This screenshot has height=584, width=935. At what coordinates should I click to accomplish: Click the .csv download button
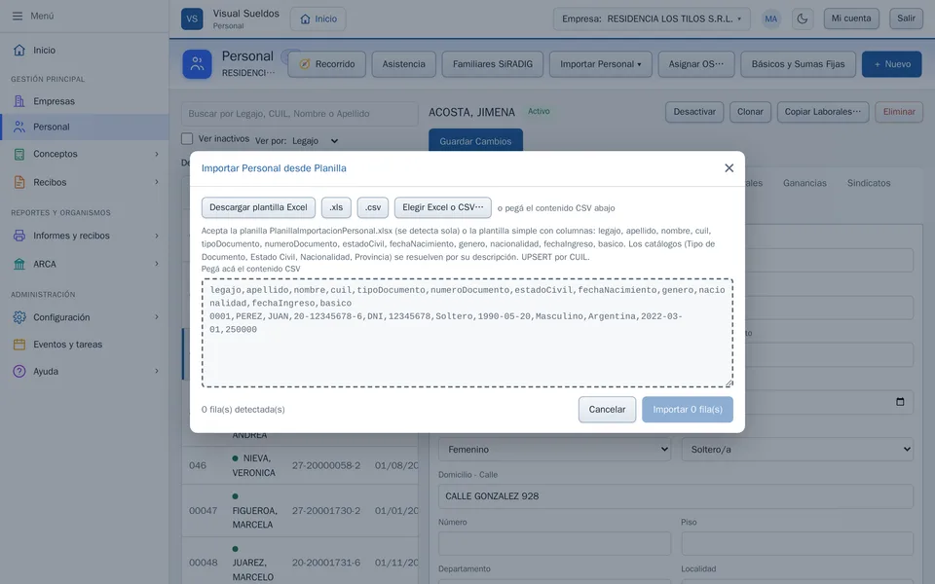[x=373, y=207]
